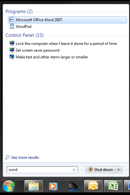Open Microsoft Office Word 2007 result

[x=67, y=20]
